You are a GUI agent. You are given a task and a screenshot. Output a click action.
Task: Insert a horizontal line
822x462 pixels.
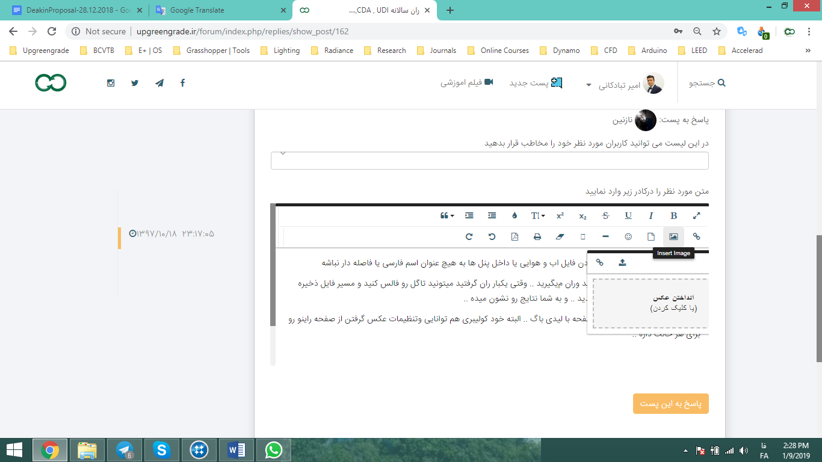click(605, 236)
